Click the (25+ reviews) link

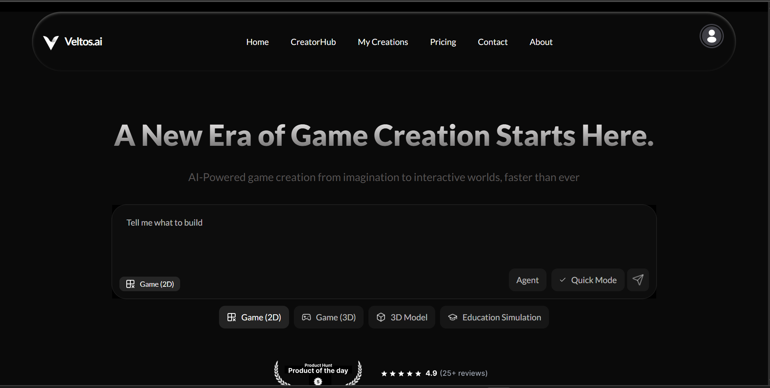pyautogui.click(x=464, y=373)
